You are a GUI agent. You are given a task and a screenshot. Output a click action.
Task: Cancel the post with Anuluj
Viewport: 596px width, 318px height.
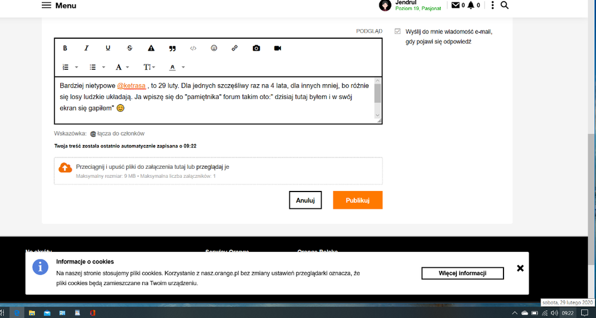click(x=305, y=200)
